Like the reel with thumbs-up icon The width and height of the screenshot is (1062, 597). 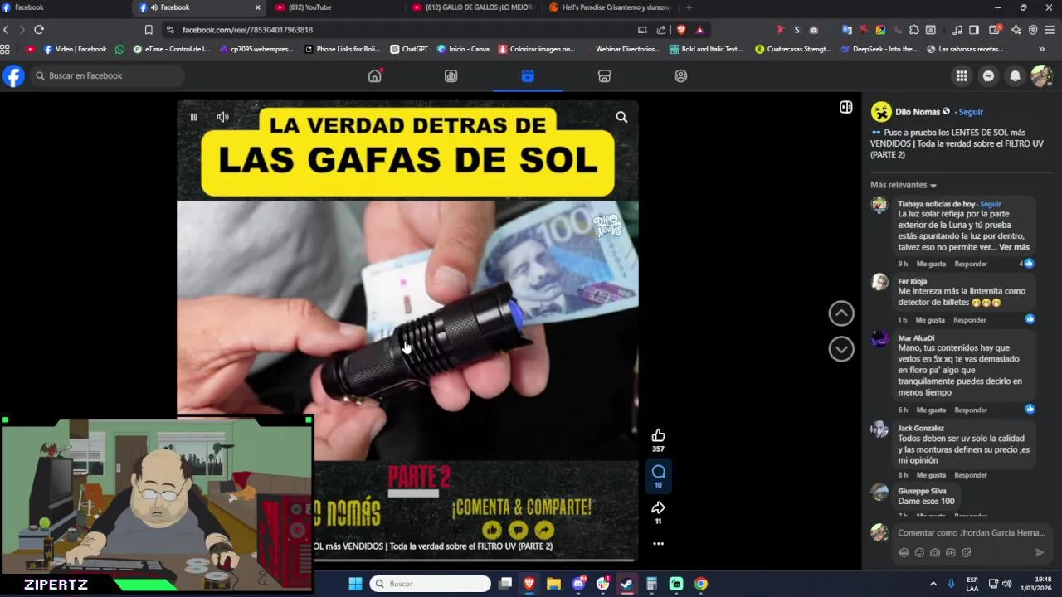point(658,435)
